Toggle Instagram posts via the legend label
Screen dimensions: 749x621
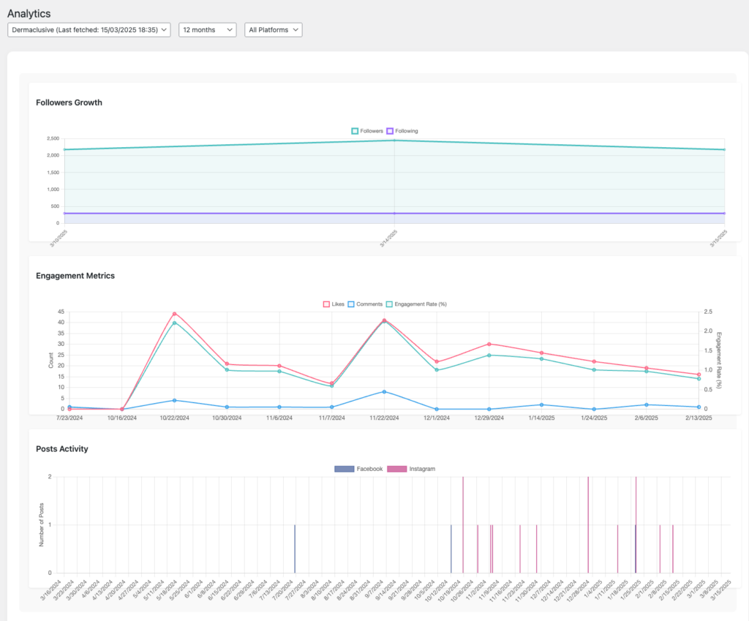tap(422, 468)
